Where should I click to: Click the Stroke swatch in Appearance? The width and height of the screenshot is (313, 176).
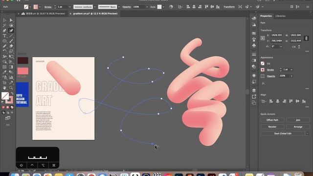pos(263,69)
